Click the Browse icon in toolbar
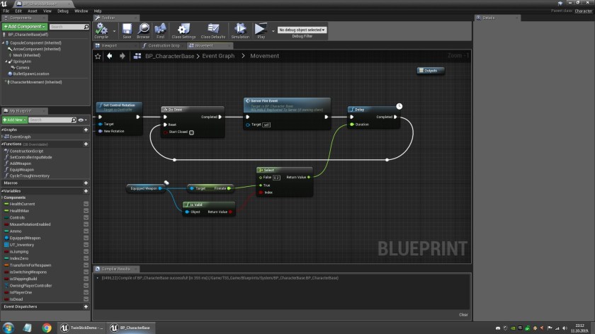The height and width of the screenshot is (334, 595). tap(143, 30)
